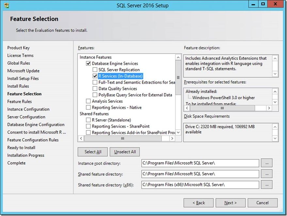This screenshot has width=287, height=216.
Task: Click the Instance root directory field
Action: pyautogui.click(x=200, y=163)
